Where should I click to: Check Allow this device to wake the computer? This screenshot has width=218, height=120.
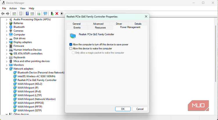coord(71,49)
